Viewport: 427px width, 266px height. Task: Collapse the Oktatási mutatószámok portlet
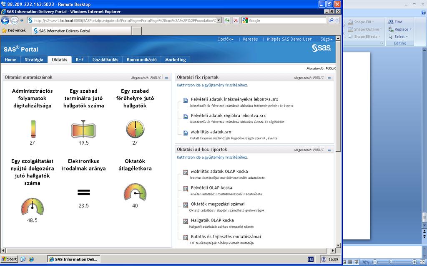tap(166, 78)
